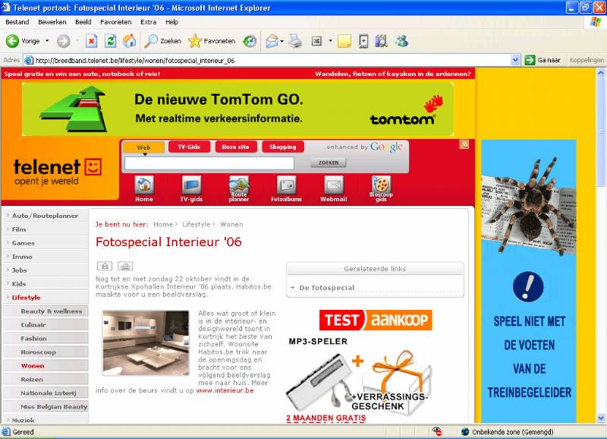
Task: Click the page scrollbar down arrow
Action: point(601,418)
